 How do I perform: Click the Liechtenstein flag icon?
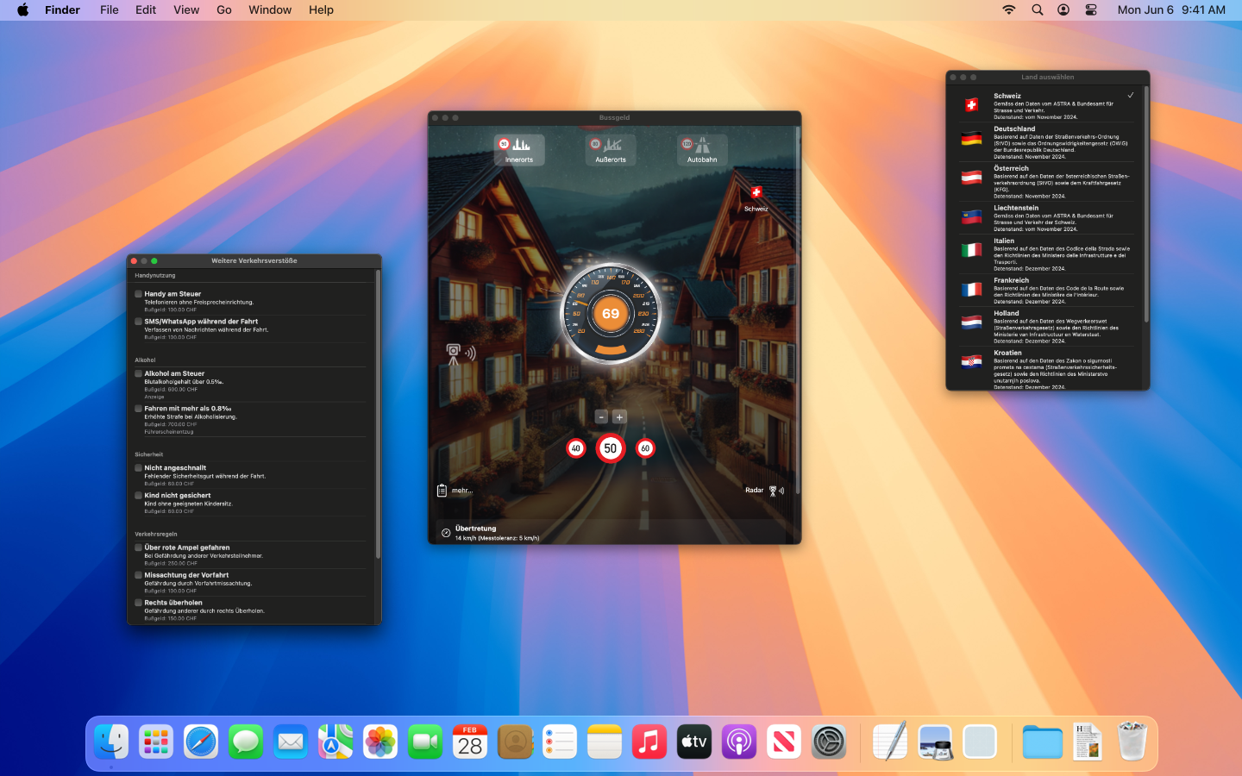[x=972, y=217]
